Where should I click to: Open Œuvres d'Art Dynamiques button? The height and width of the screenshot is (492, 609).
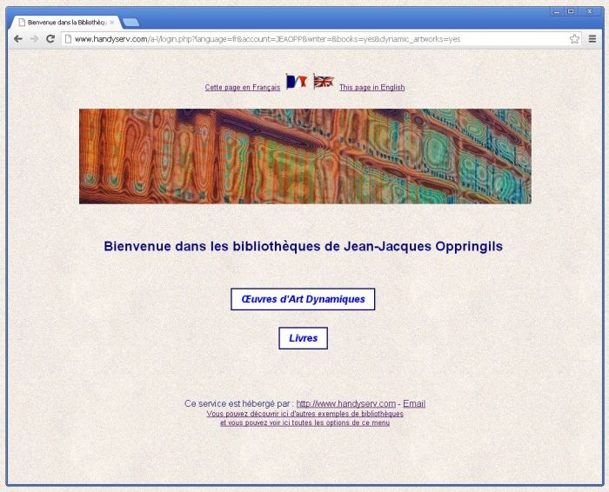point(303,299)
